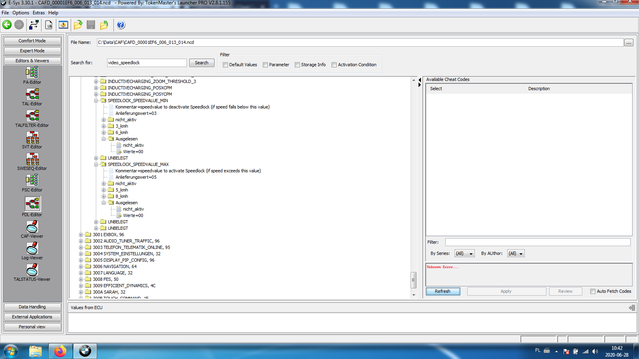Click the Search for input field

pyautogui.click(x=147, y=63)
